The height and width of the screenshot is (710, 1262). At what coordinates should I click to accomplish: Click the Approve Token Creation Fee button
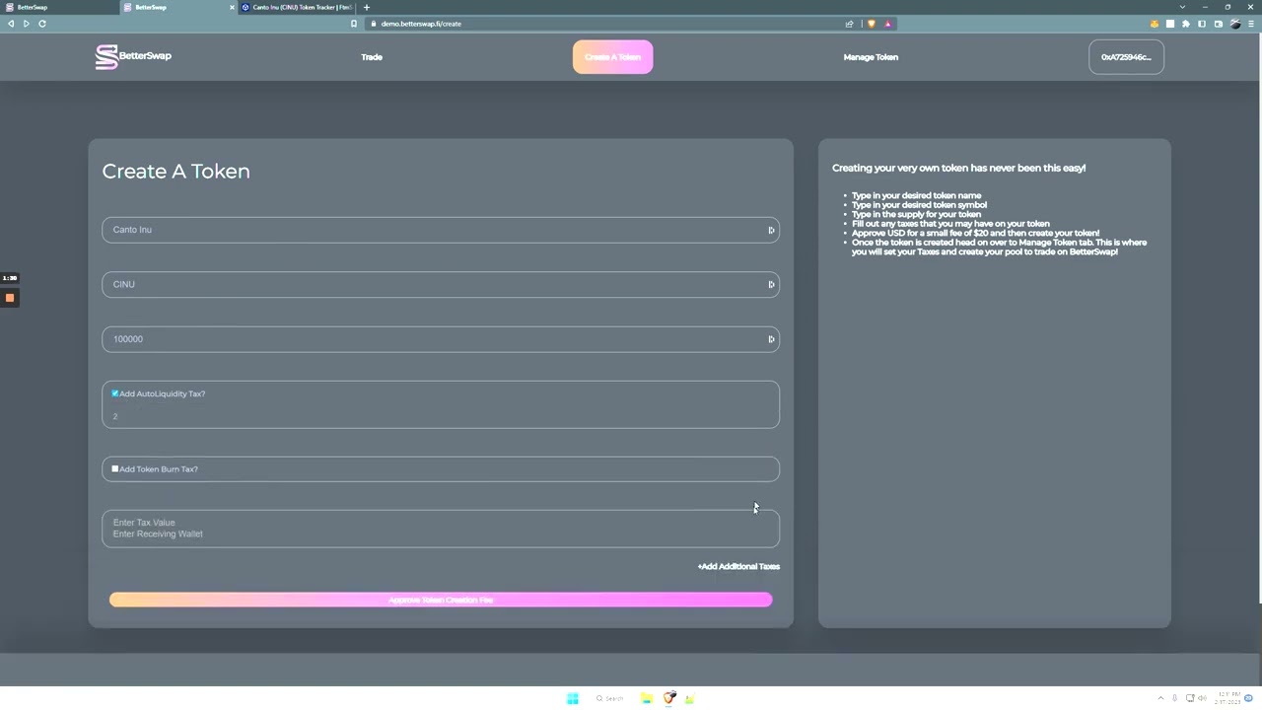[441, 600]
